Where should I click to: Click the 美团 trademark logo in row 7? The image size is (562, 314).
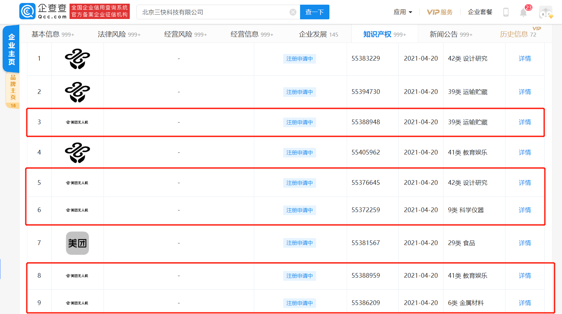pos(77,243)
